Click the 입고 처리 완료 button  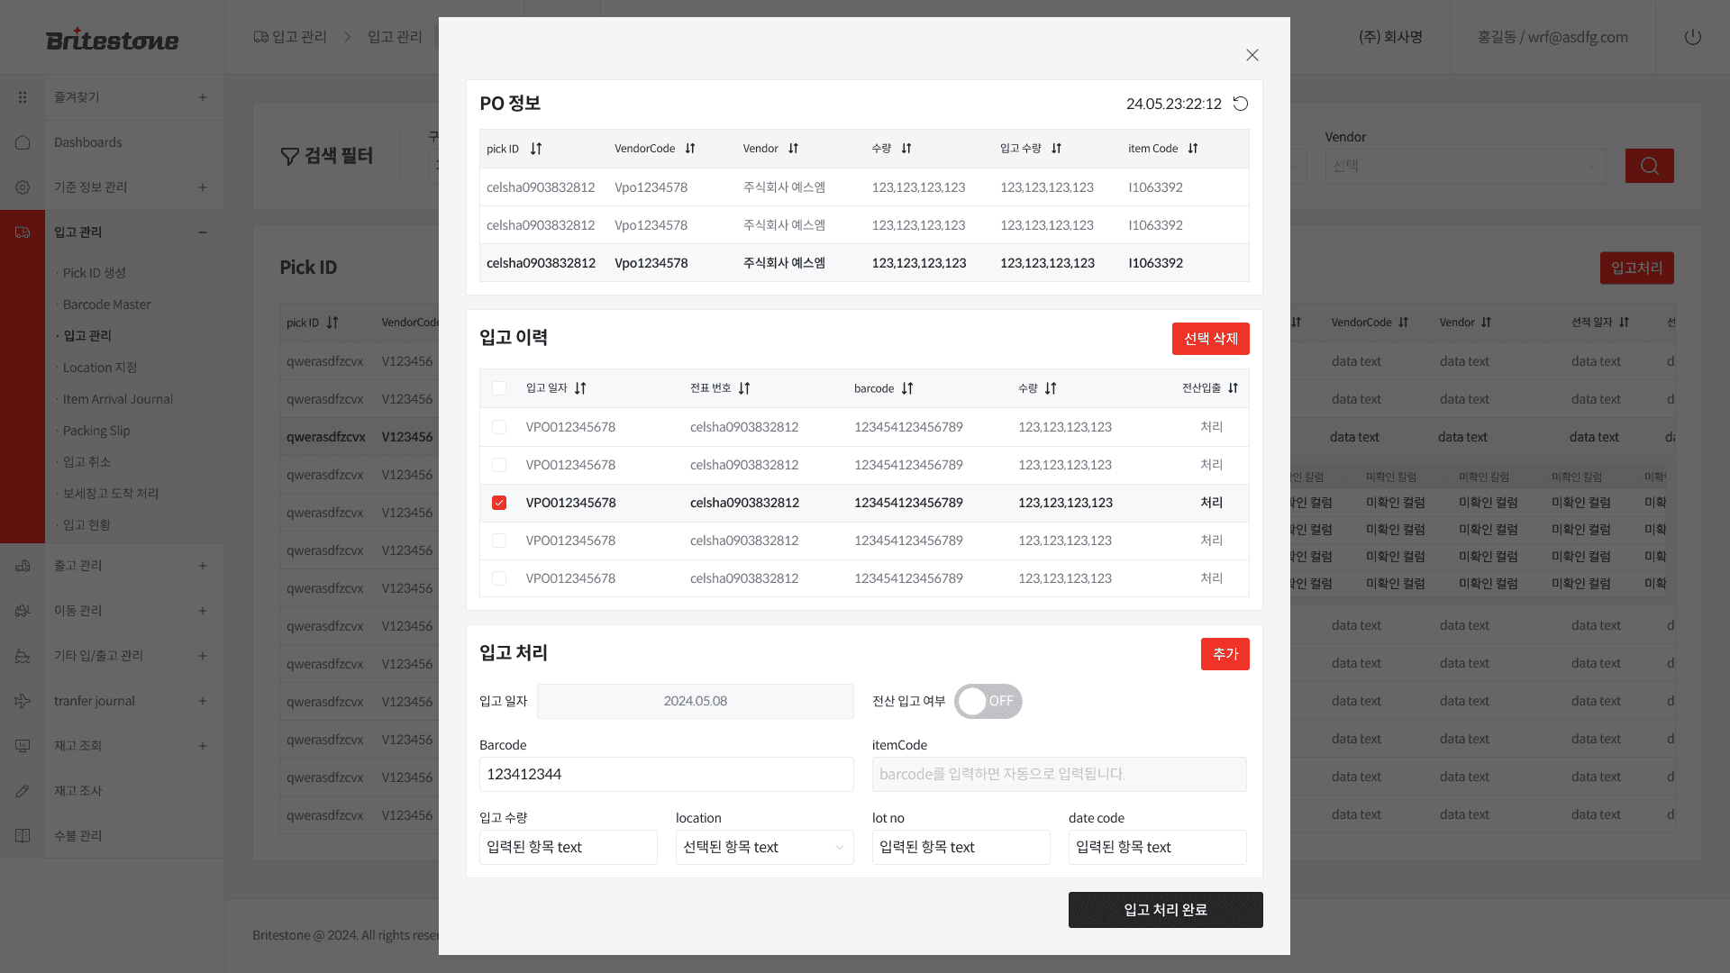coord(1165,910)
